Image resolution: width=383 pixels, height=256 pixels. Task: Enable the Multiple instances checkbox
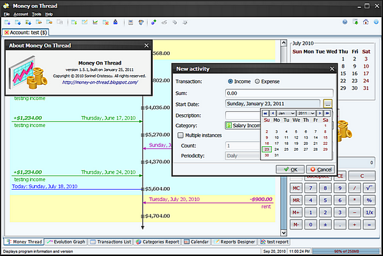[181, 135]
